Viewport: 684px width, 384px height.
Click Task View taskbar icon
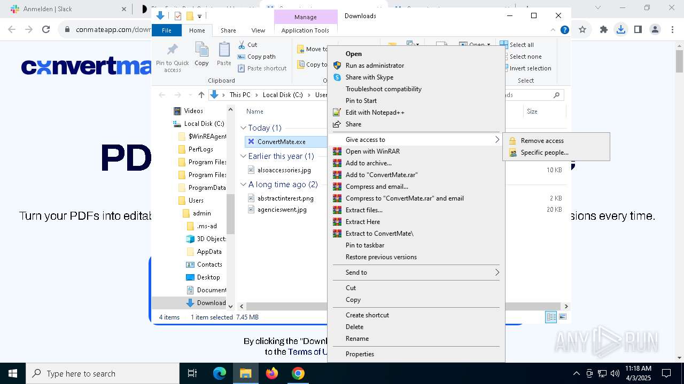pyautogui.click(x=192, y=373)
